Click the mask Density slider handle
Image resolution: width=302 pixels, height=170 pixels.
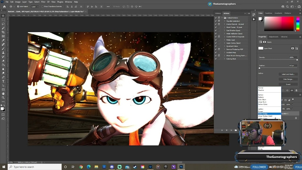[x=297, y=60]
